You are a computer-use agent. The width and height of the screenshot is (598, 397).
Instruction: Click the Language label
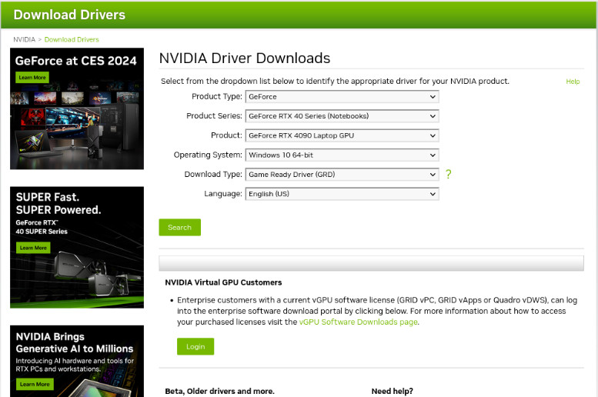click(223, 194)
